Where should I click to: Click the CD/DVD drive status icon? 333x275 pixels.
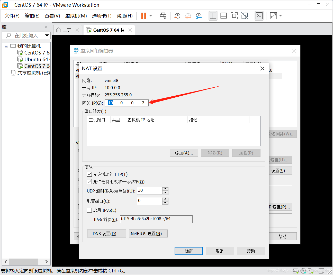303,271
